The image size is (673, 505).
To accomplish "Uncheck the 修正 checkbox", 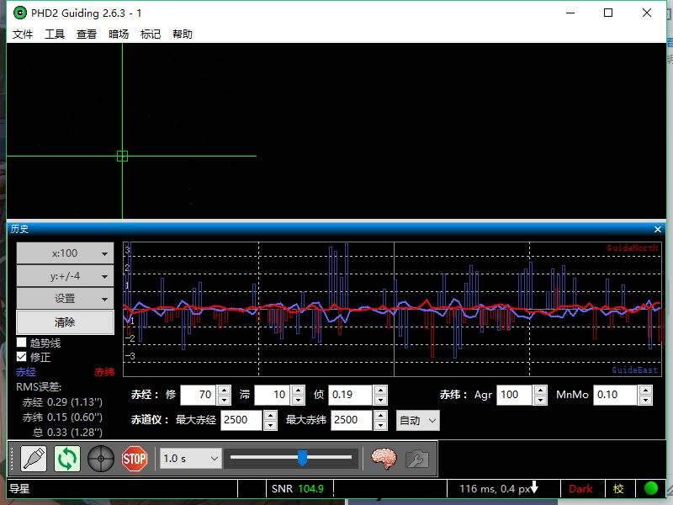I will [x=22, y=356].
